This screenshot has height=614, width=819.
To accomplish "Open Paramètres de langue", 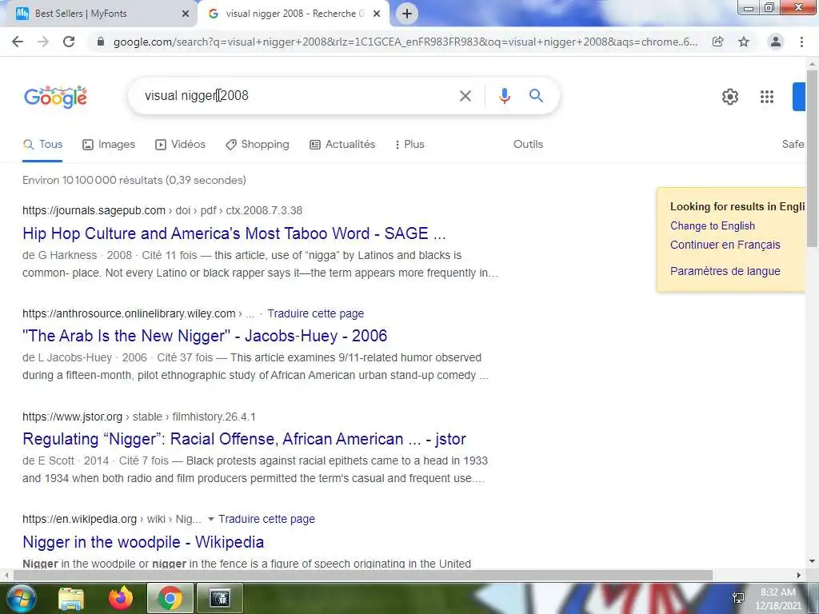I will tap(725, 272).
